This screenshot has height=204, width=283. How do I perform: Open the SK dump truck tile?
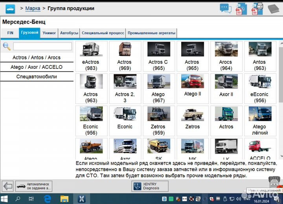point(159,149)
